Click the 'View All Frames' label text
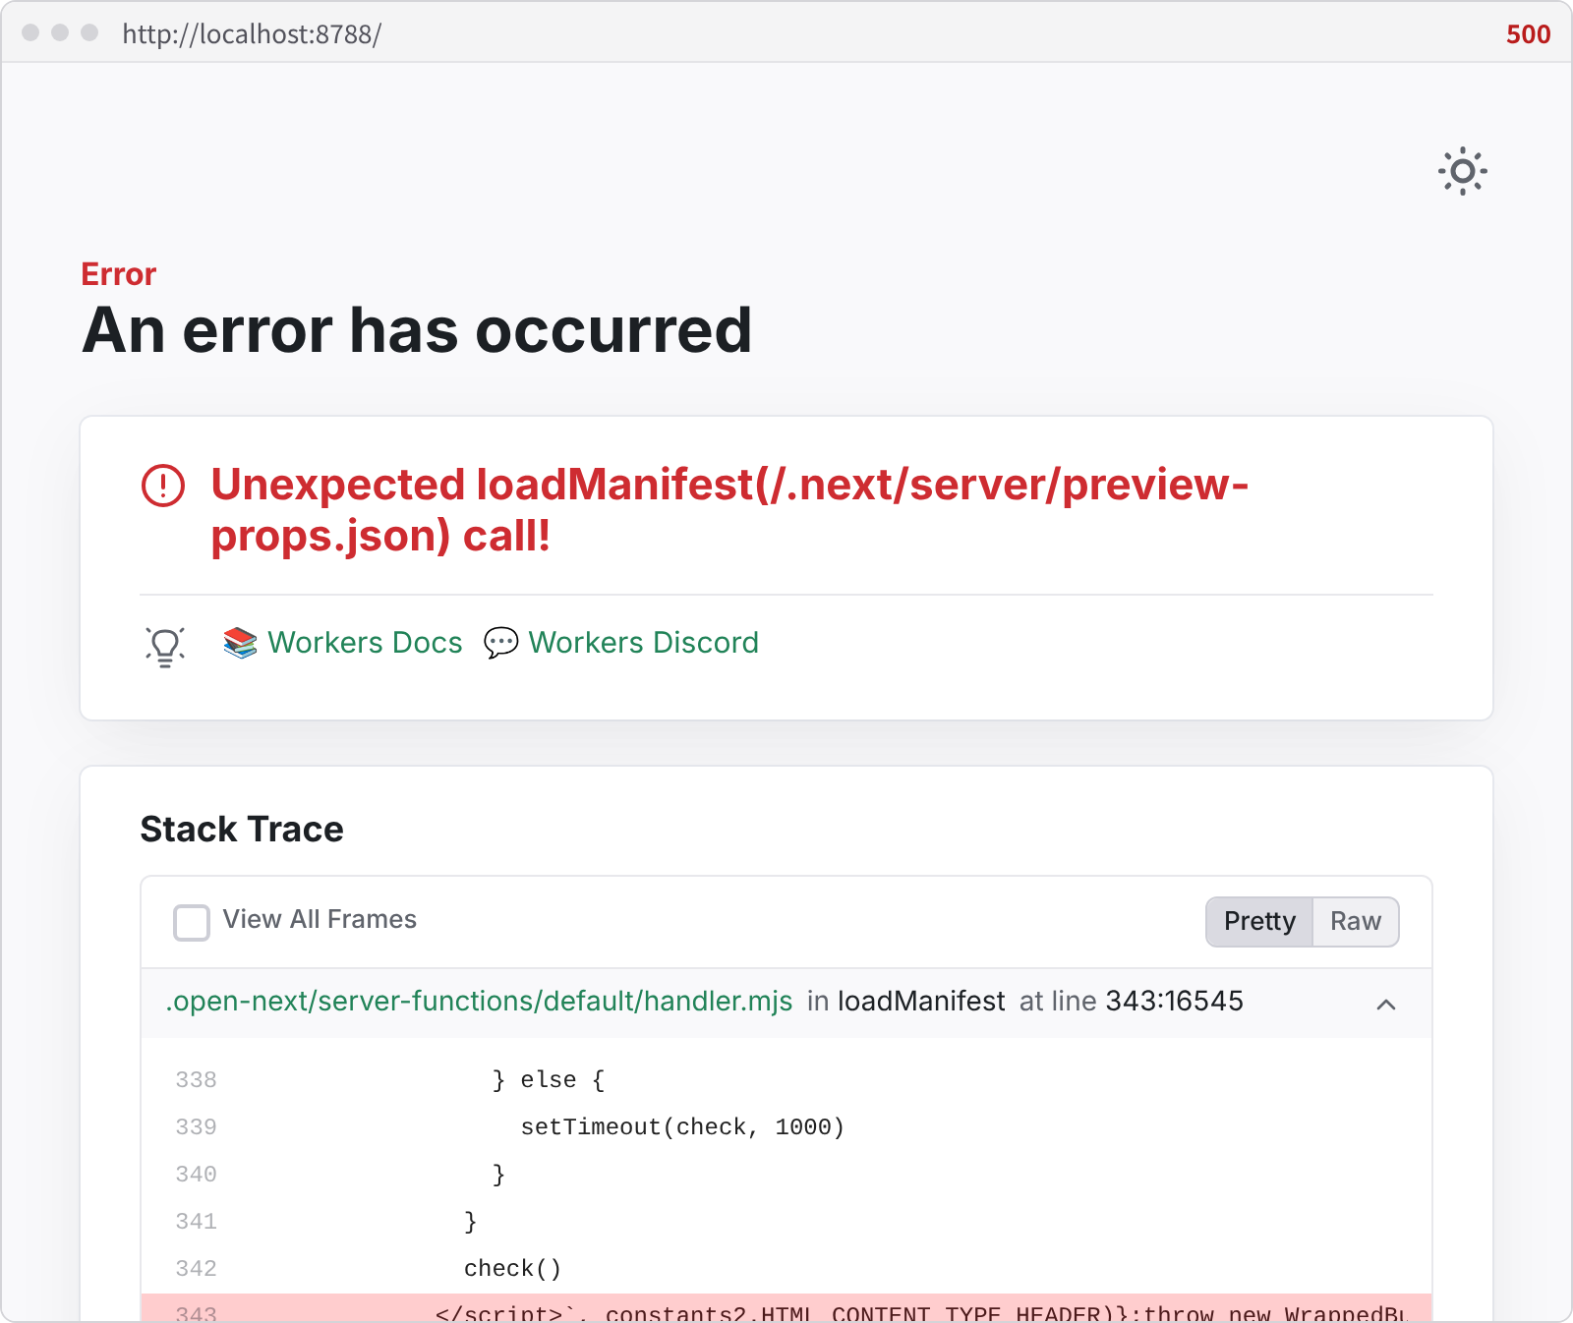Viewport: 1573px width, 1323px height. (320, 919)
